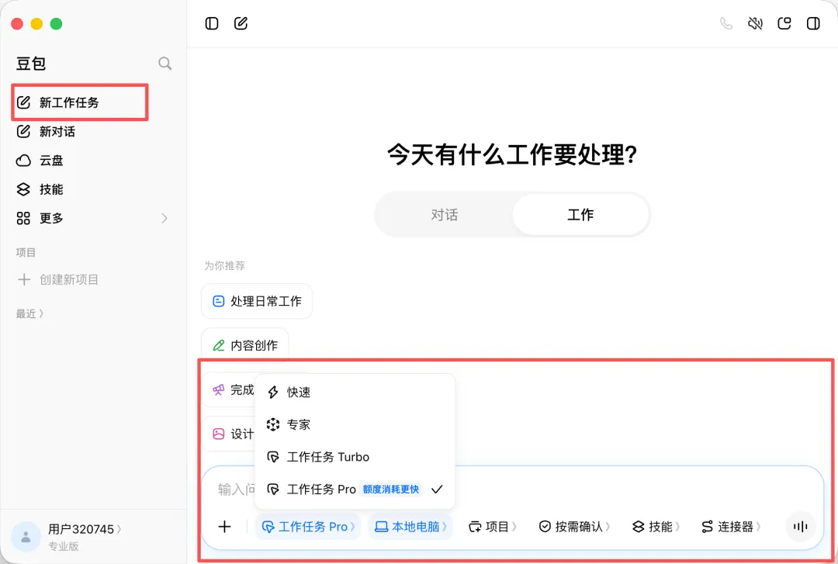Click the plus attachment icon
This screenshot has width=838, height=564.
(x=224, y=527)
